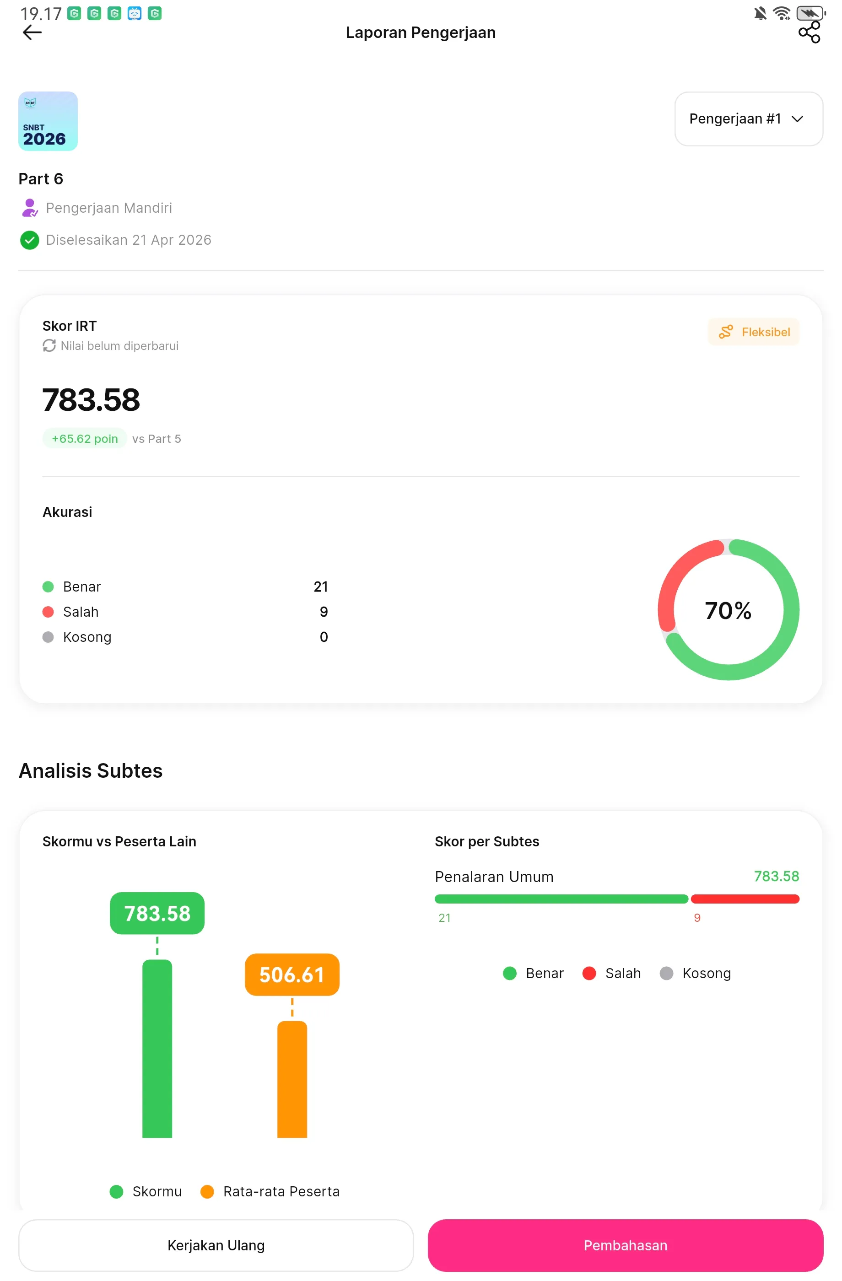Open Pembahasan with the pink button

[626, 1245]
